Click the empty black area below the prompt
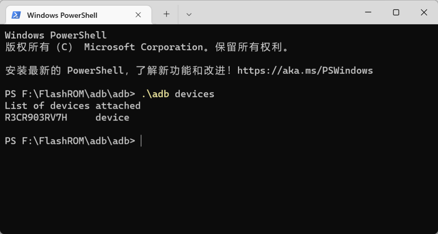Screen dimensions: 438x234 point(219,191)
